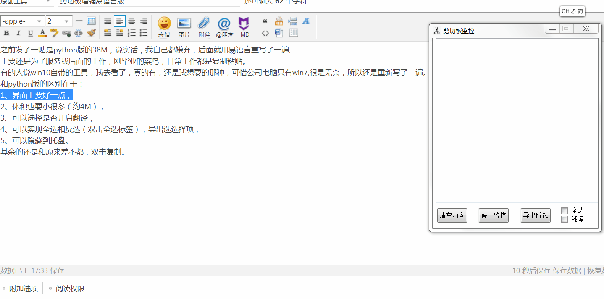Mention a friend via @朋友 icon
The width and height of the screenshot is (604, 299).
[x=225, y=27]
